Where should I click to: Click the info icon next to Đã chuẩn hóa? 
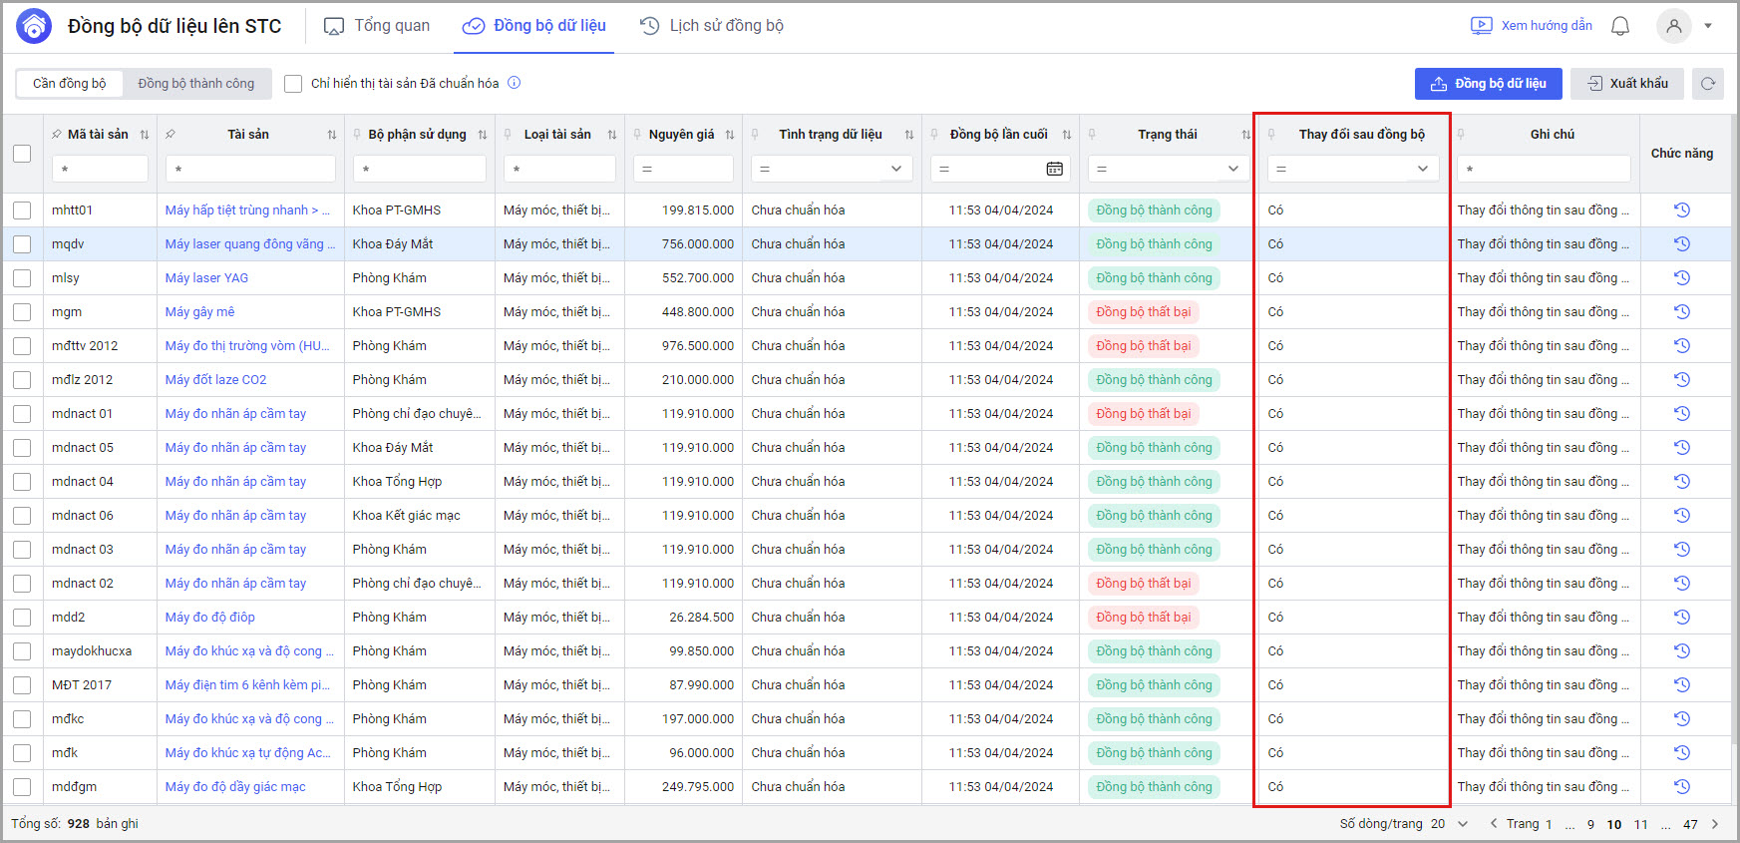pyautogui.click(x=515, y=83)
